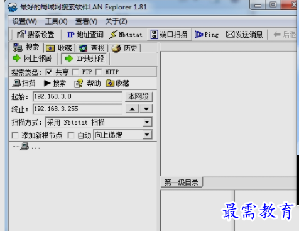Run the Nbtstat tool from toolbar
The height and width of the screenshot is (231, 299).
[126, 35]
